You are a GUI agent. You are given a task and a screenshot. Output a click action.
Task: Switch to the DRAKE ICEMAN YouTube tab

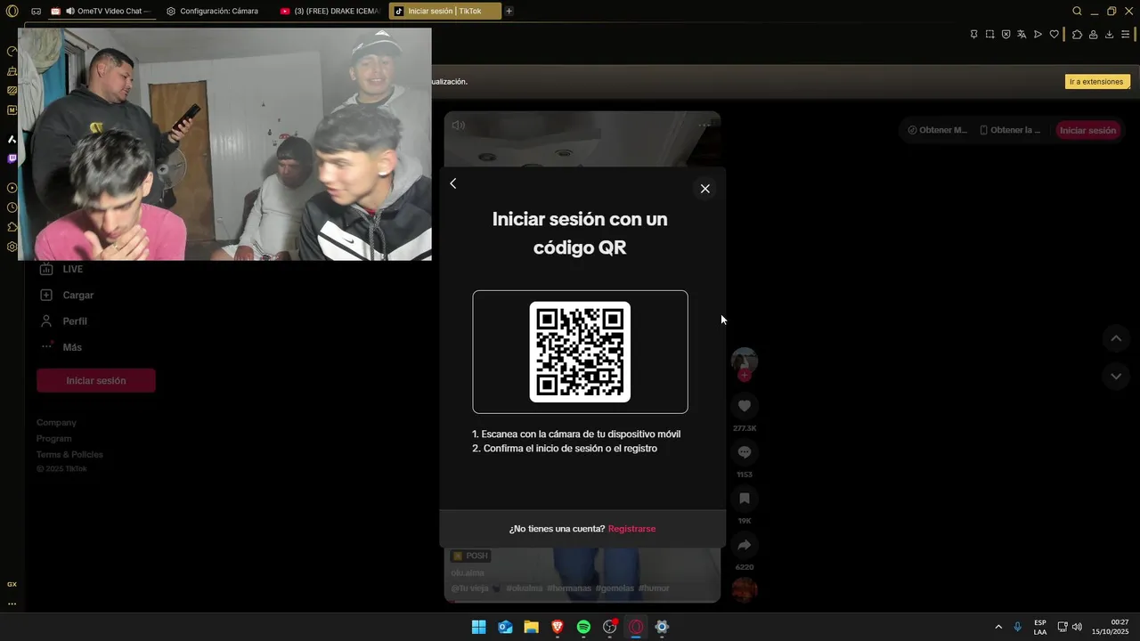330,12
